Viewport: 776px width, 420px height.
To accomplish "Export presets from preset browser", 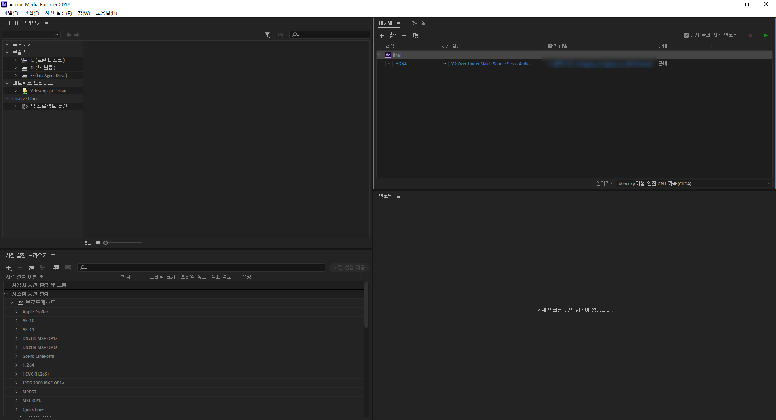I will click(68, 267).
